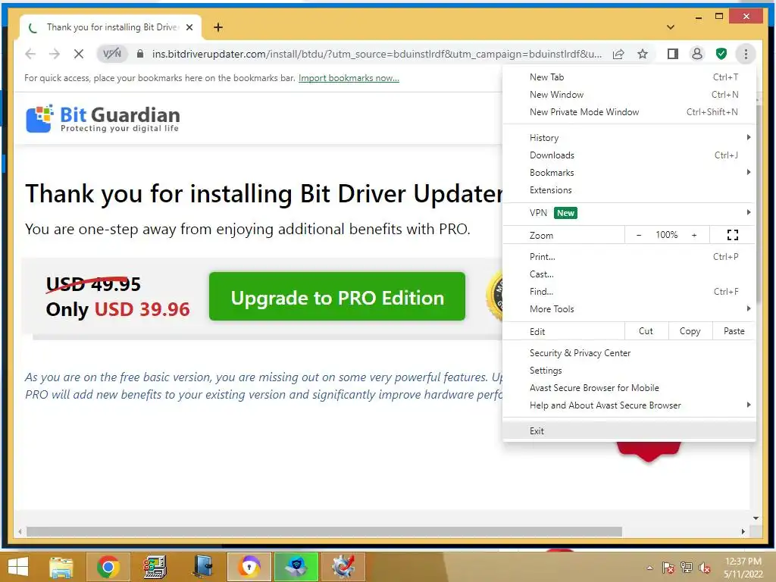Screen dimensions: 776x582
Task: Open the blue door program in the taskbar
Action: click(x=202, y=567)
